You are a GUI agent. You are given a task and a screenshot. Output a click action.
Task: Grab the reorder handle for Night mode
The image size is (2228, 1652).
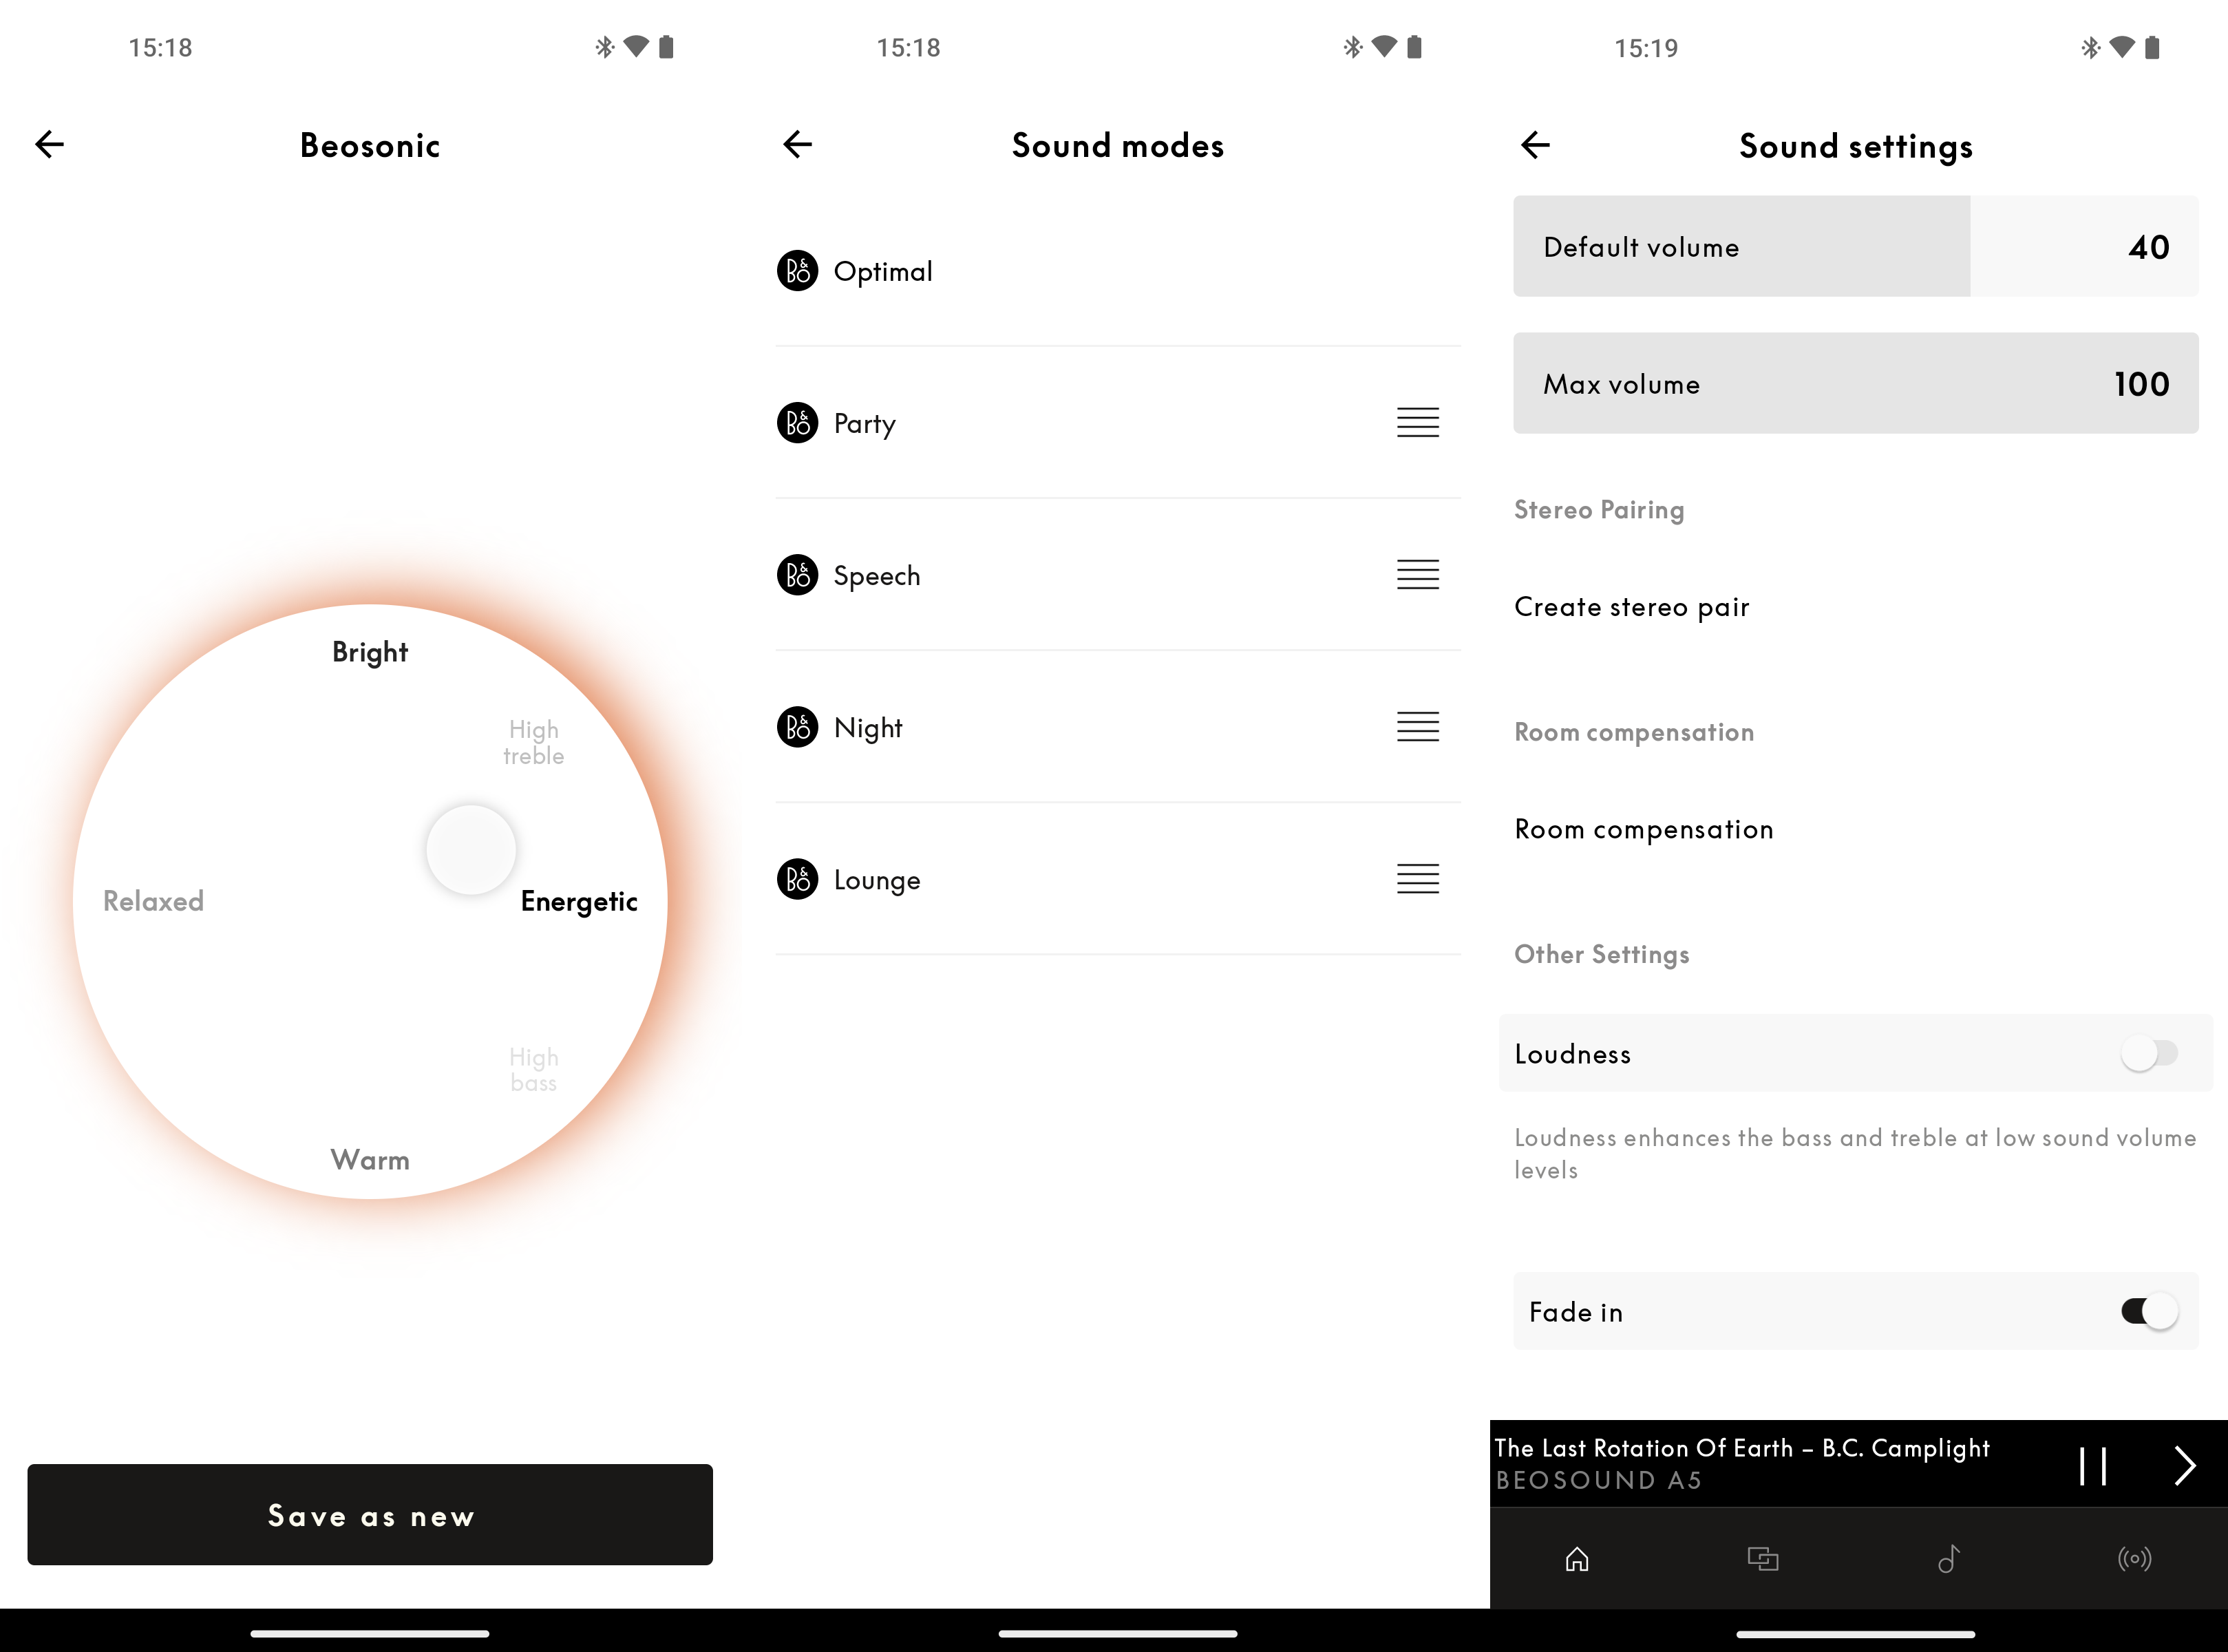point(1418,727)
